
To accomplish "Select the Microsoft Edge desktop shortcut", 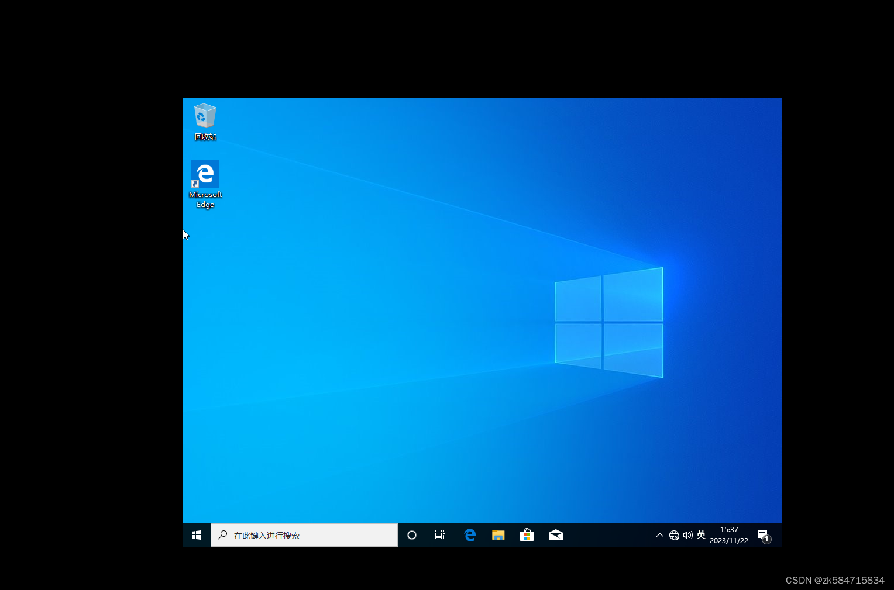I will click(205, 184).
